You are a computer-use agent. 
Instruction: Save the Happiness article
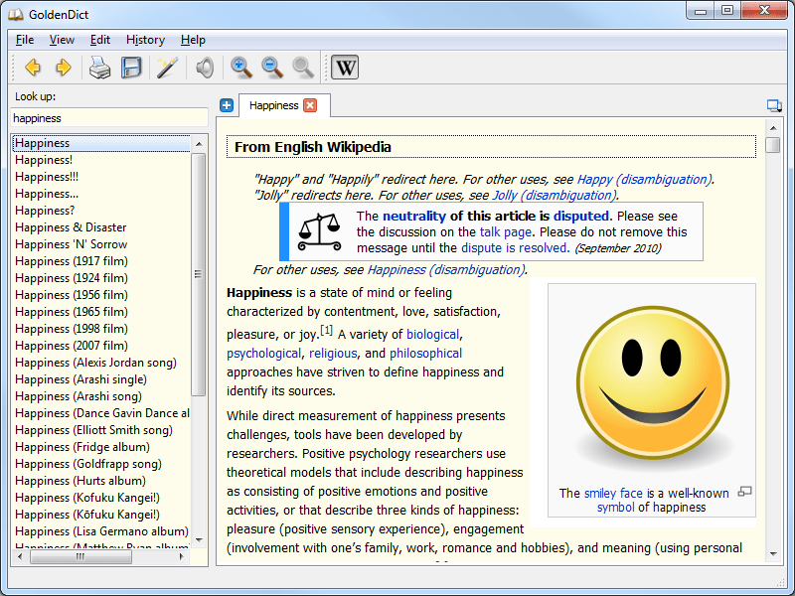pos(131,68)
